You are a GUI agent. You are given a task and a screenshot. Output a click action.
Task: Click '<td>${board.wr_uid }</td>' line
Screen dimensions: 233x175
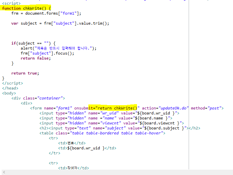coord(87,148)
